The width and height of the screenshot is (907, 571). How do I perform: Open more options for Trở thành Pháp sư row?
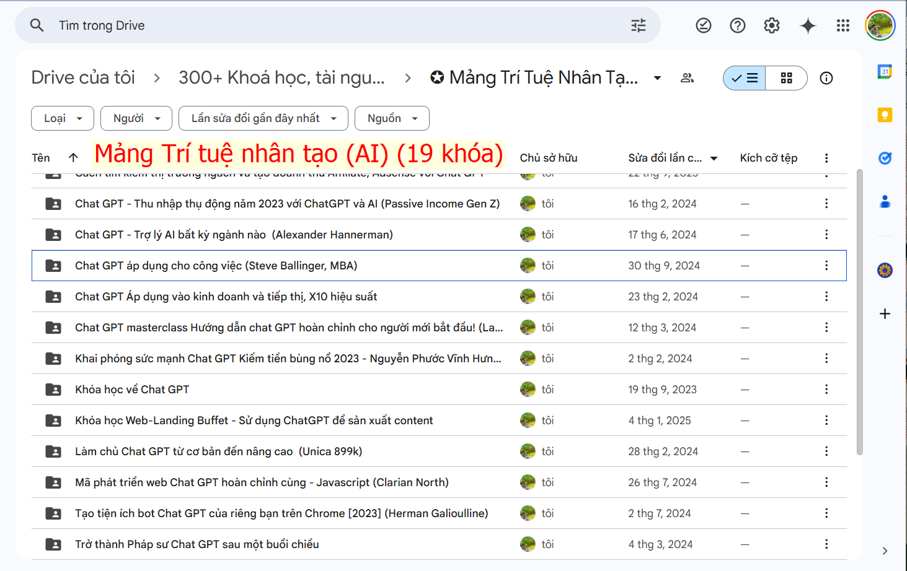[x=826, y=544]
